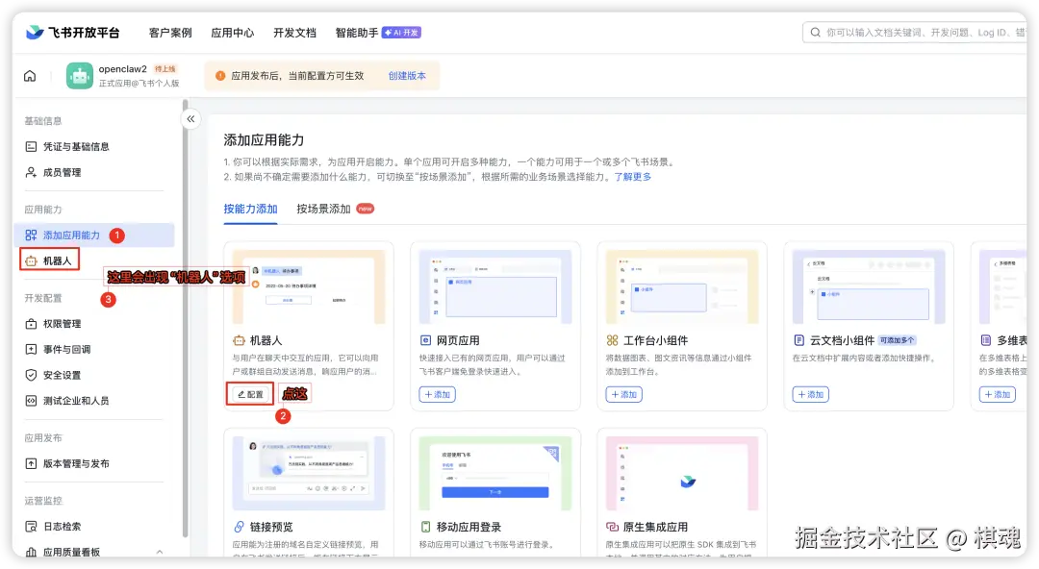
Task: Click the 云文档小组件 title icon
Action: coord(799,340)
